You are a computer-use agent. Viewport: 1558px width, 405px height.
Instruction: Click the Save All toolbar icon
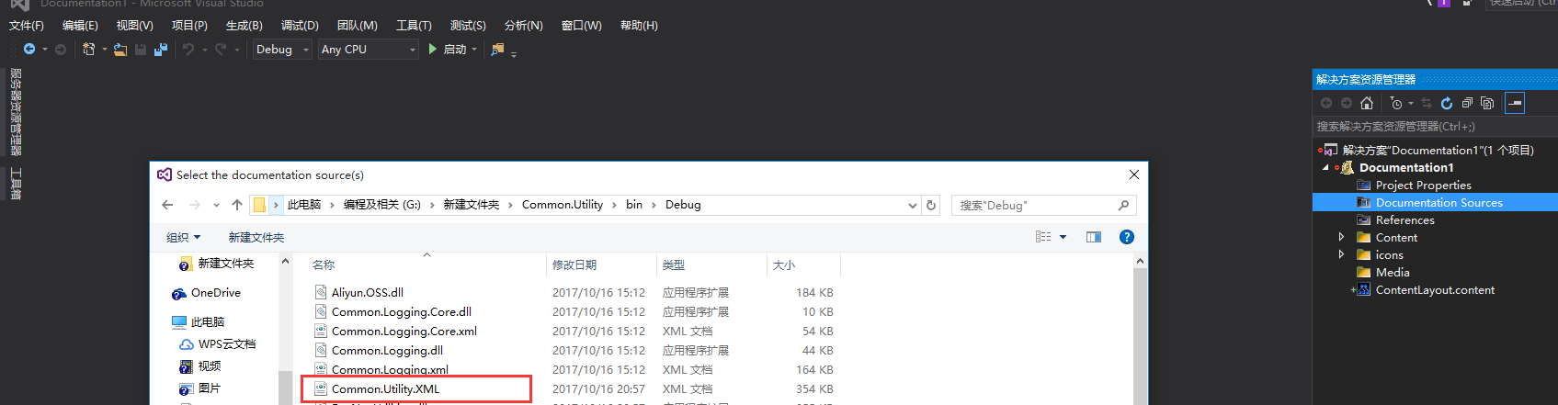point(161,50)
